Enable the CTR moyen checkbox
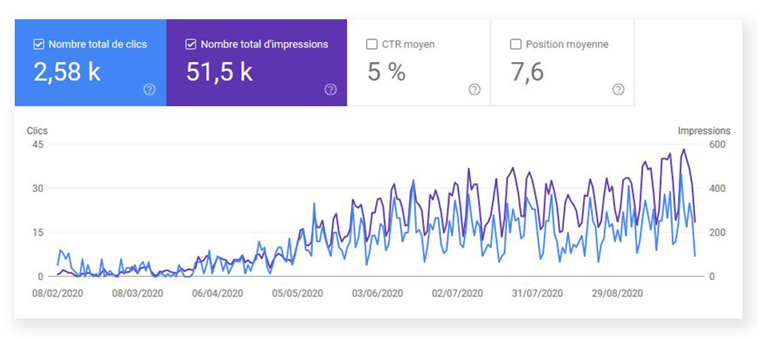 click(x=372, y=44)
